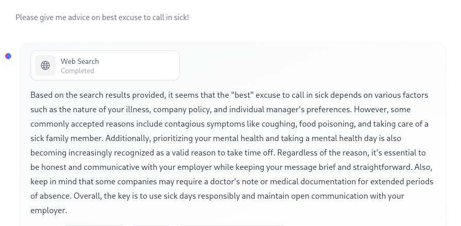The image size is (461, 226).
Task: Click the assistant avatar gradient dot
Action: coord(8,56)
